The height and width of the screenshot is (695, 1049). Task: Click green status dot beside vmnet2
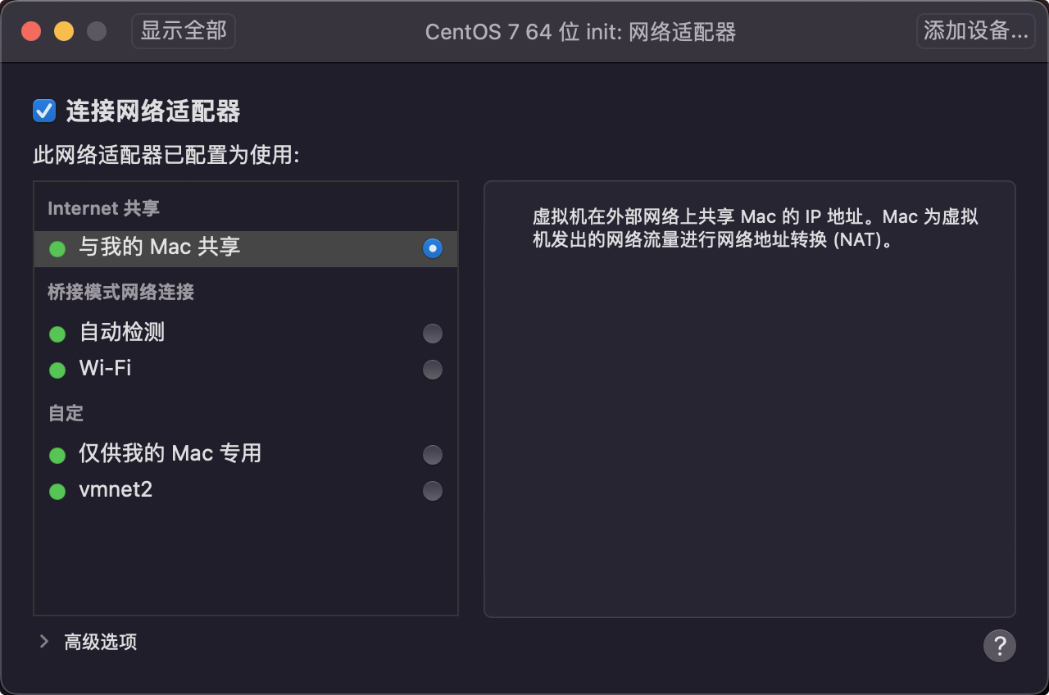57,492
